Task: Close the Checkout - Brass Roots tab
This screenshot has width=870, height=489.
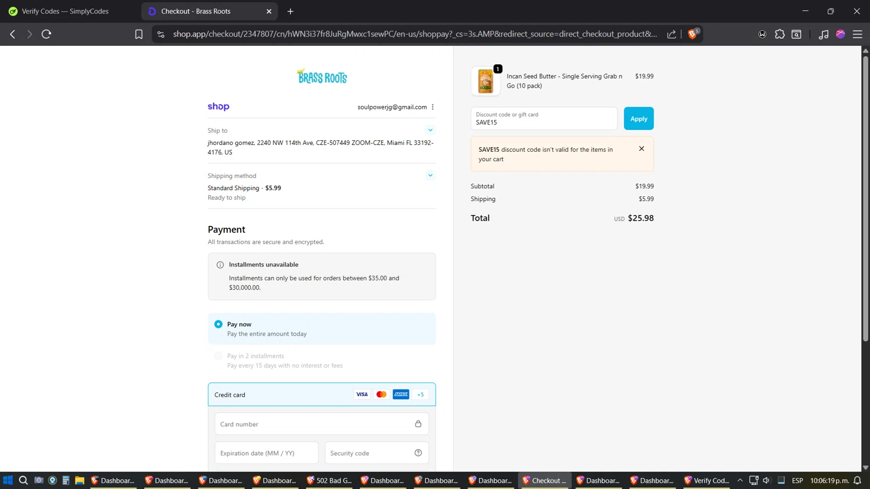Action: [x=269, y=11]
